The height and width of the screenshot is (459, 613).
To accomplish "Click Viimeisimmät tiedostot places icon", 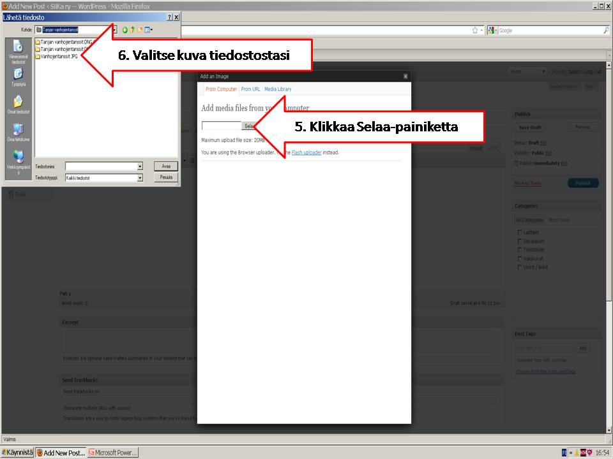I will tap(18, 48).
